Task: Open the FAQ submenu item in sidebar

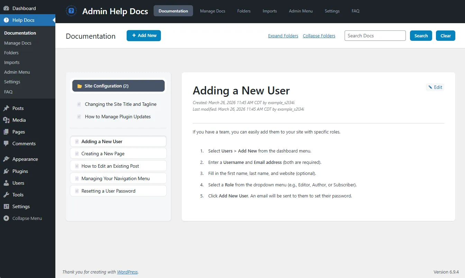Action: pyautogui.click(x=8, y=92)
